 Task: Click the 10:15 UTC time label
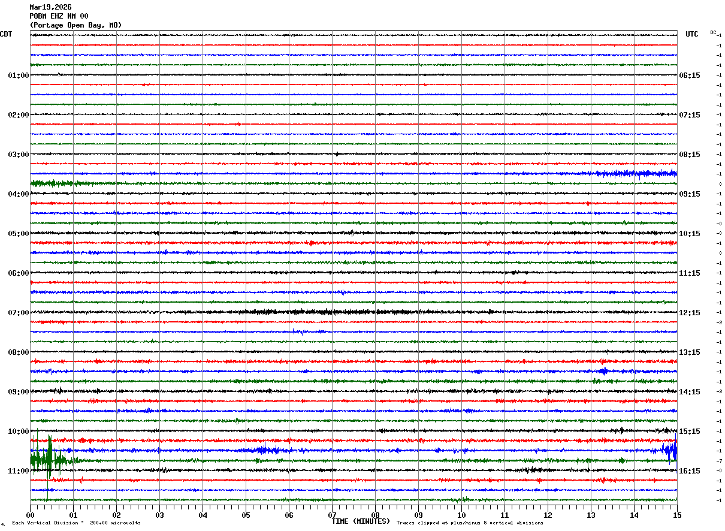690,234
